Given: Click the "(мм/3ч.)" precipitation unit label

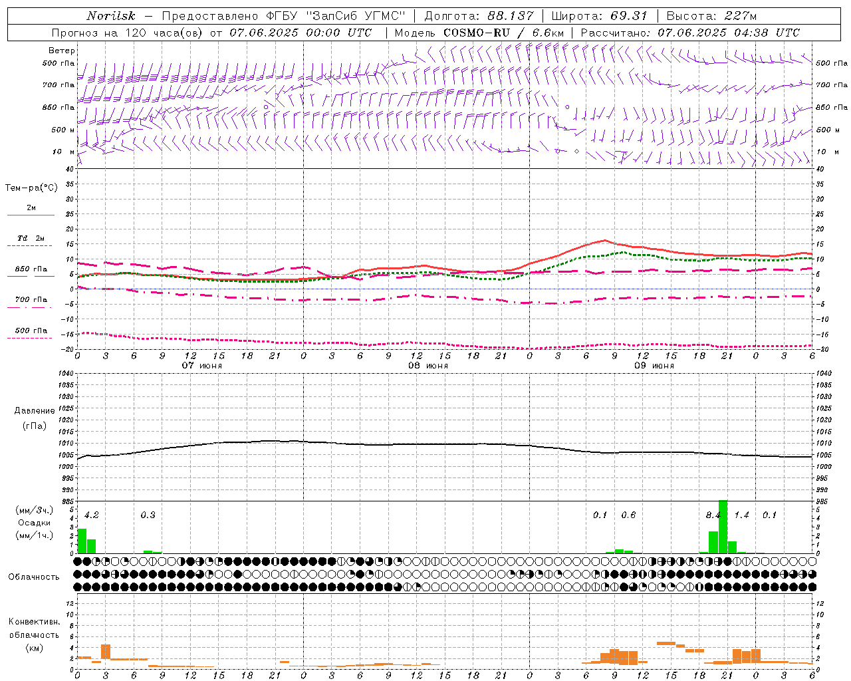Looking at the screenshot, I should (35, 510).
